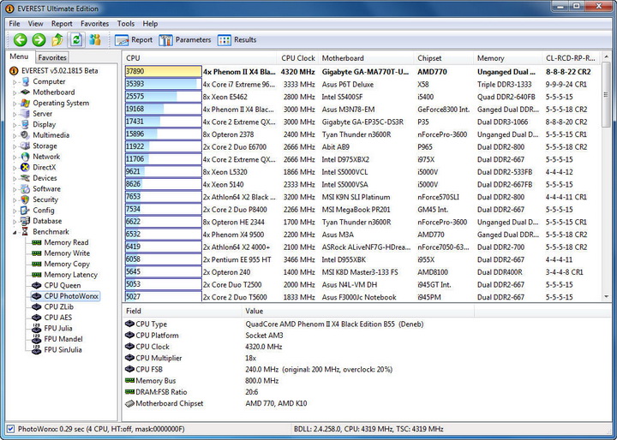Open the Tools menu

point(125,24)
